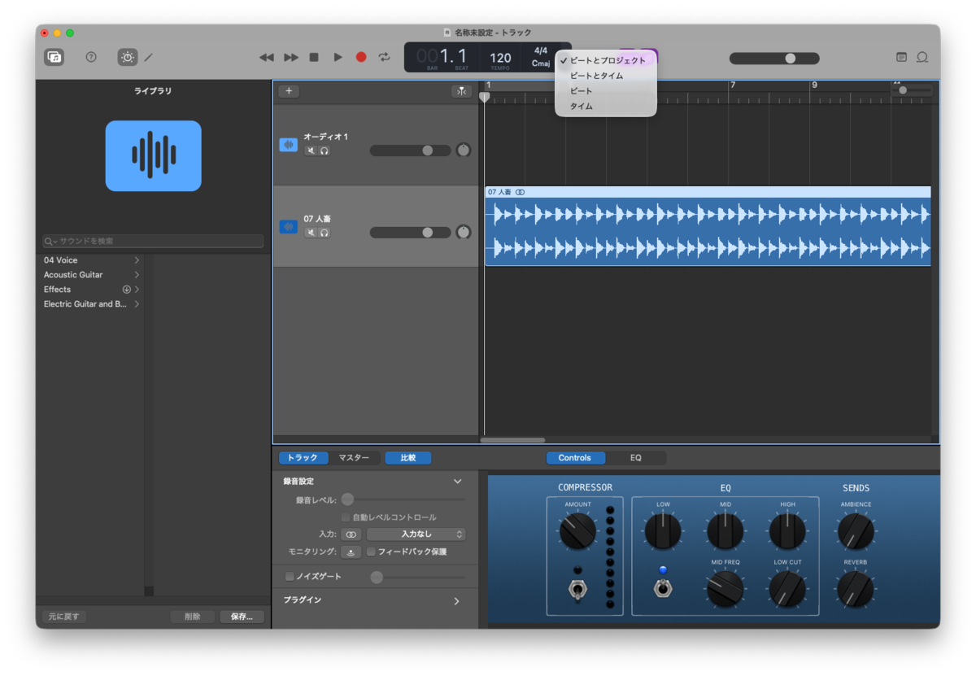Toggle the Smart Controls dial icon

coord(128,57)
